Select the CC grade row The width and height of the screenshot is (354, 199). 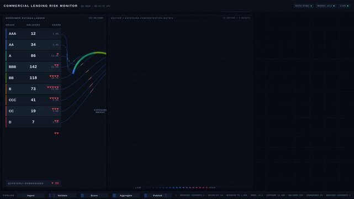click(33, 111)
